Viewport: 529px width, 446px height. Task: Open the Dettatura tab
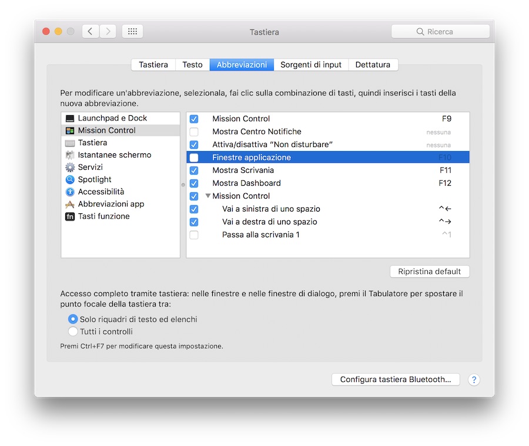(373, 65)
